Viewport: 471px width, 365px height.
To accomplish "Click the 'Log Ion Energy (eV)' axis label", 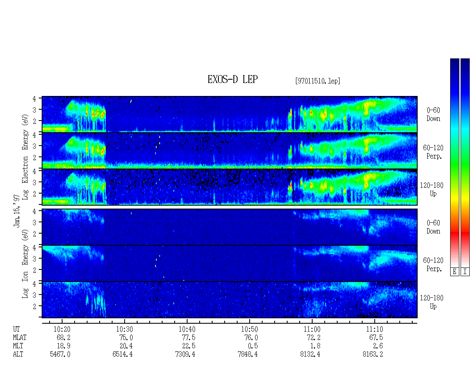I will (x=25, y=264).
